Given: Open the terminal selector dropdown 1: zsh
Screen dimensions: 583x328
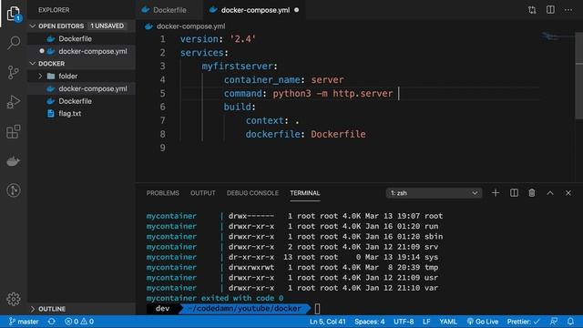Looking at the screenshot, I should pyautogui.click(x=434, y=193).
